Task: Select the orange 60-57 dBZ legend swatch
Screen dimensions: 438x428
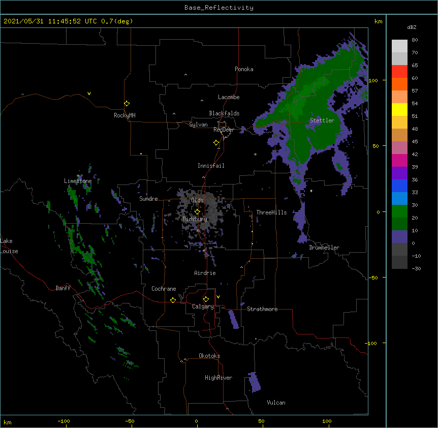Action: (x=399, y=84)
